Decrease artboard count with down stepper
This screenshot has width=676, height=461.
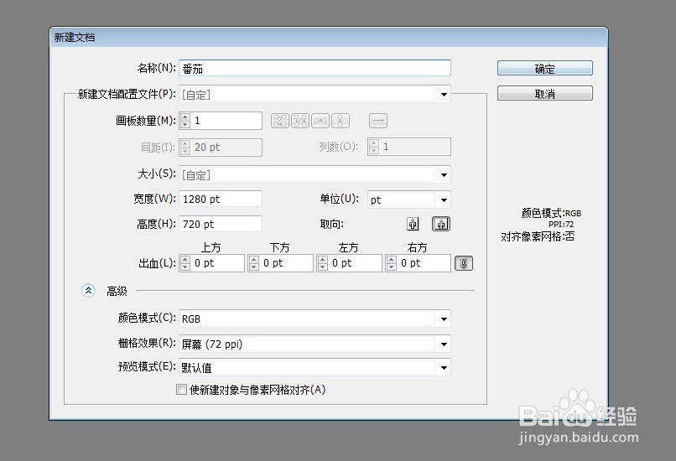click(x=185, y=125)
